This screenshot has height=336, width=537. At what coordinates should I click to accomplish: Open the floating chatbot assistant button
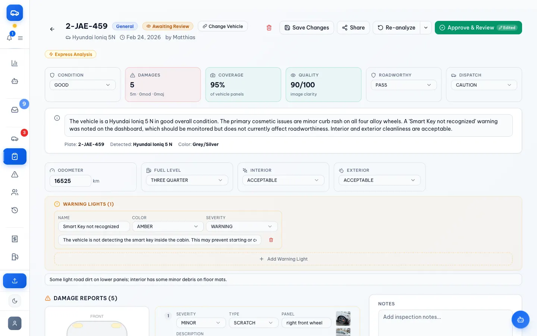click(521, 320)
